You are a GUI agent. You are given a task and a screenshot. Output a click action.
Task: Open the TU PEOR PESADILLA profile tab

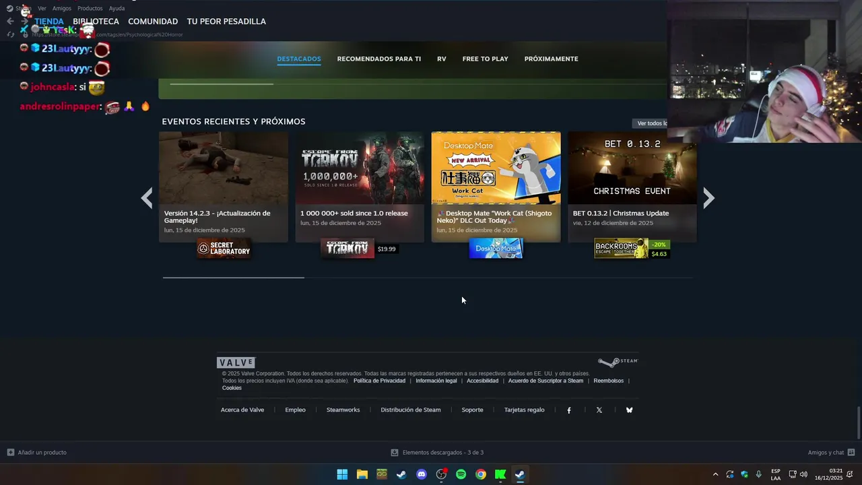pos(226,22)
